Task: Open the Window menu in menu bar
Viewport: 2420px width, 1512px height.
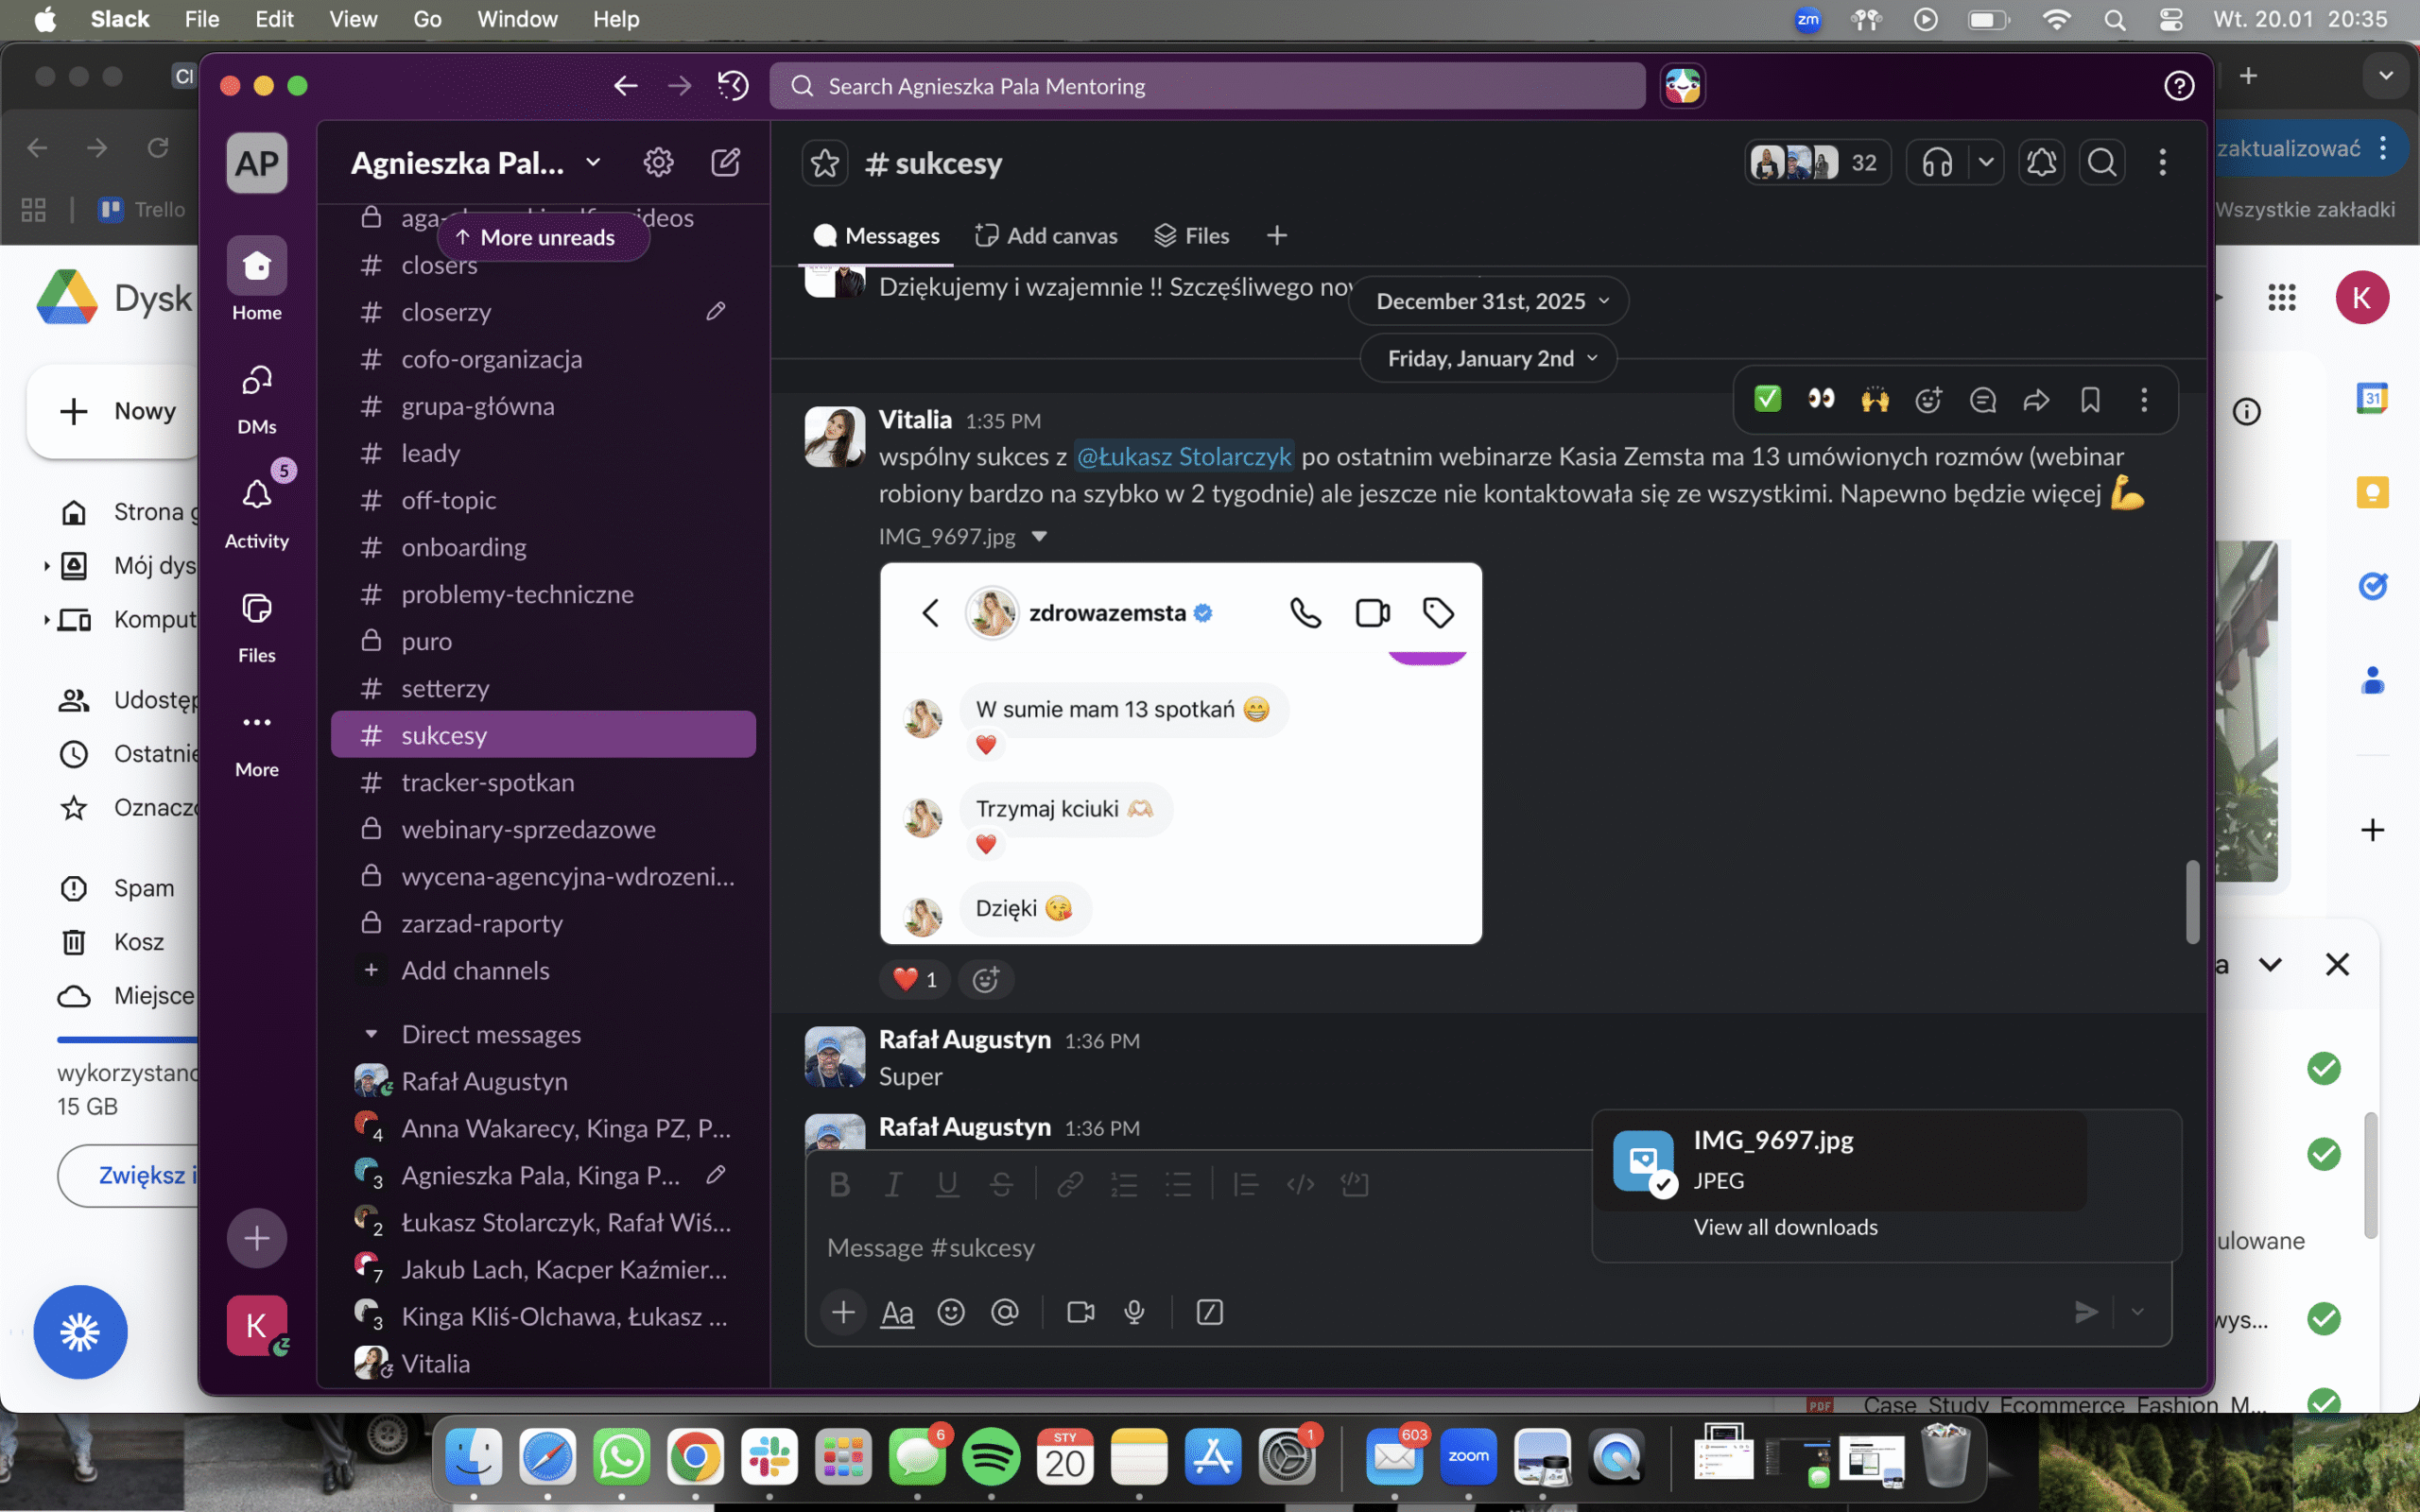Action: pos(517,19)
